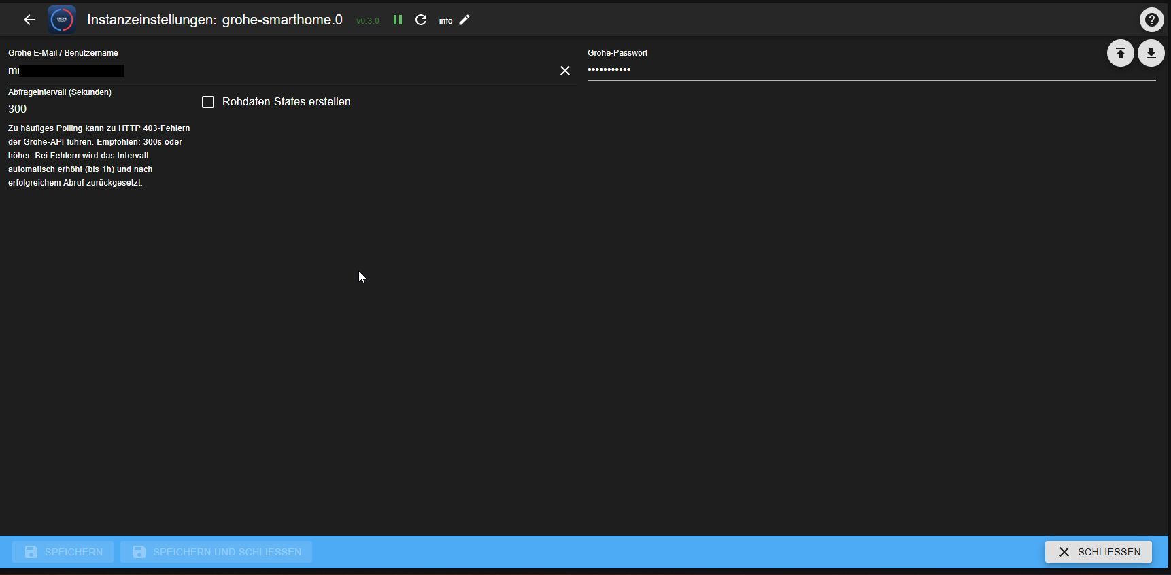The height and width of the screenshot is (575, 1171).
Task: Pause the grohe-smarthome.0 instance
Action: 398,20
